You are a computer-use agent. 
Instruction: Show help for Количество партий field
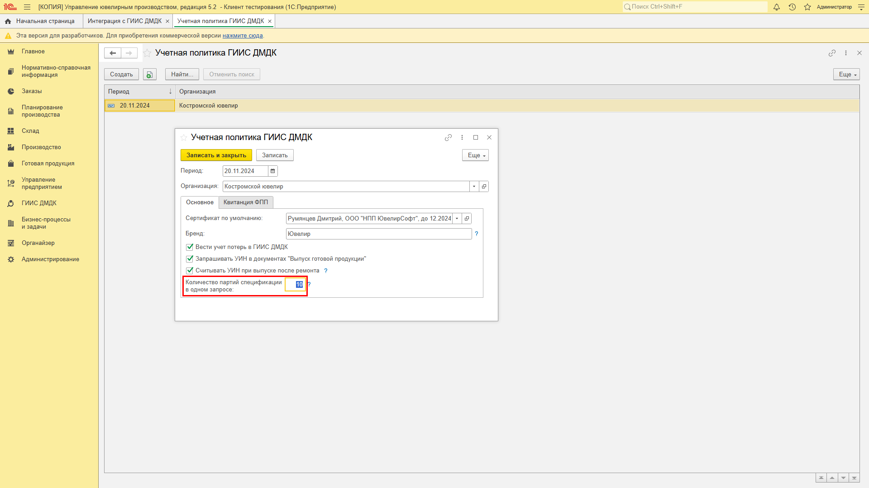click(309, 284)
